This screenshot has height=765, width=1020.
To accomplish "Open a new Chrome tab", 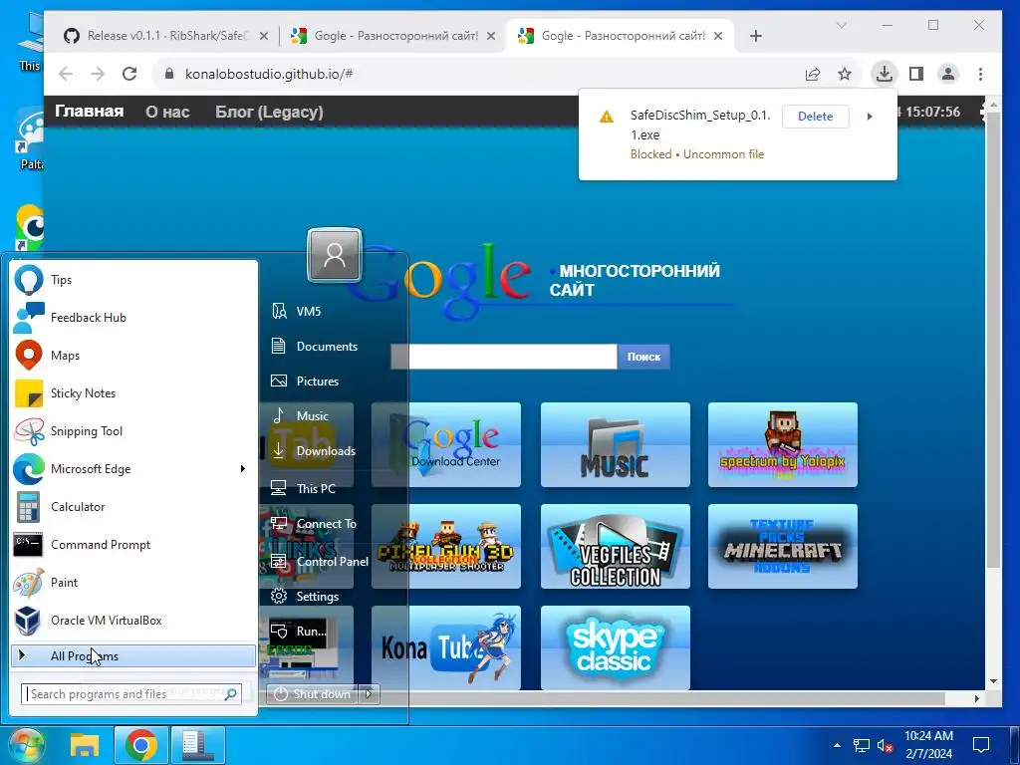I will tap(756, 37).
